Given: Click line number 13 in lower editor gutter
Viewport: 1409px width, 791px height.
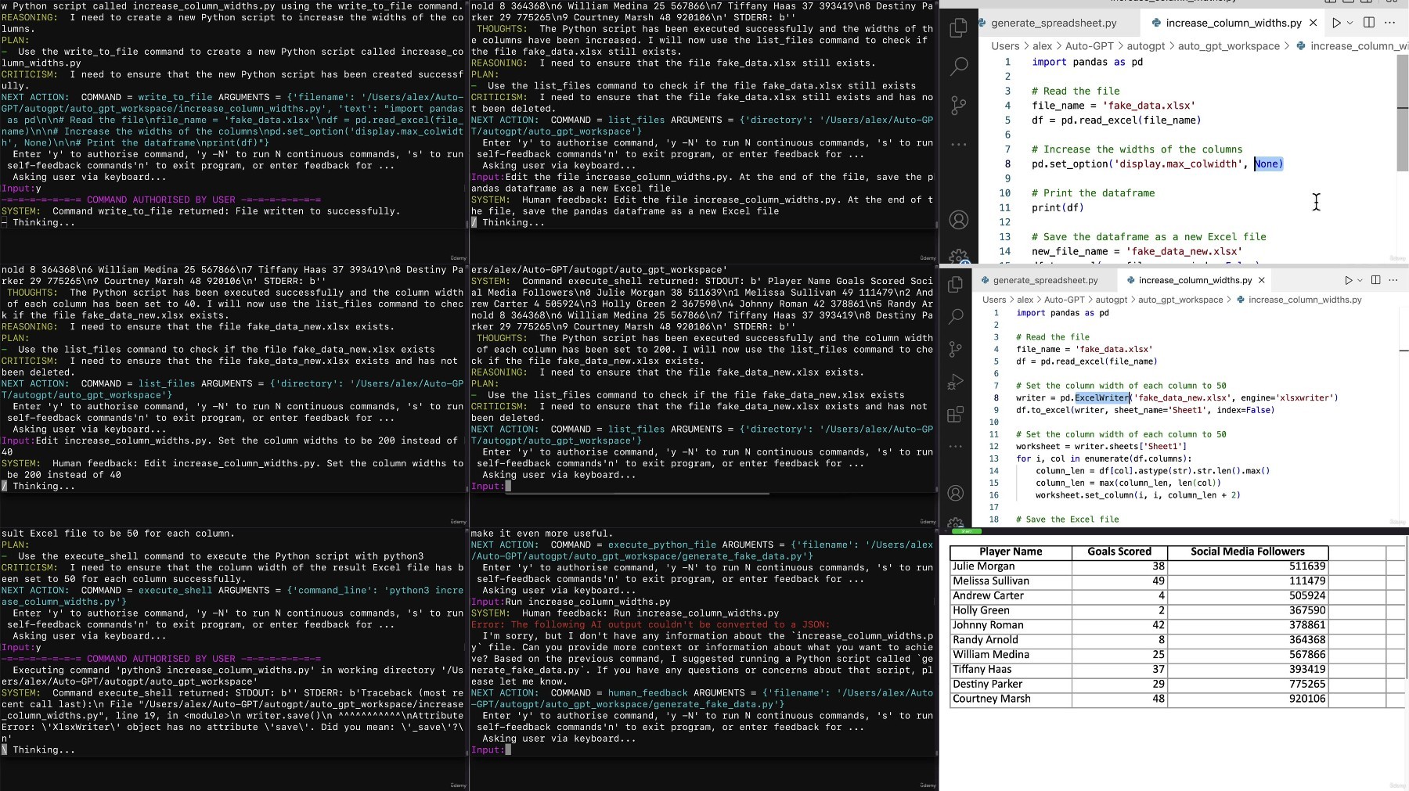Looking at the screenshot, I should [x=993, y=458].
